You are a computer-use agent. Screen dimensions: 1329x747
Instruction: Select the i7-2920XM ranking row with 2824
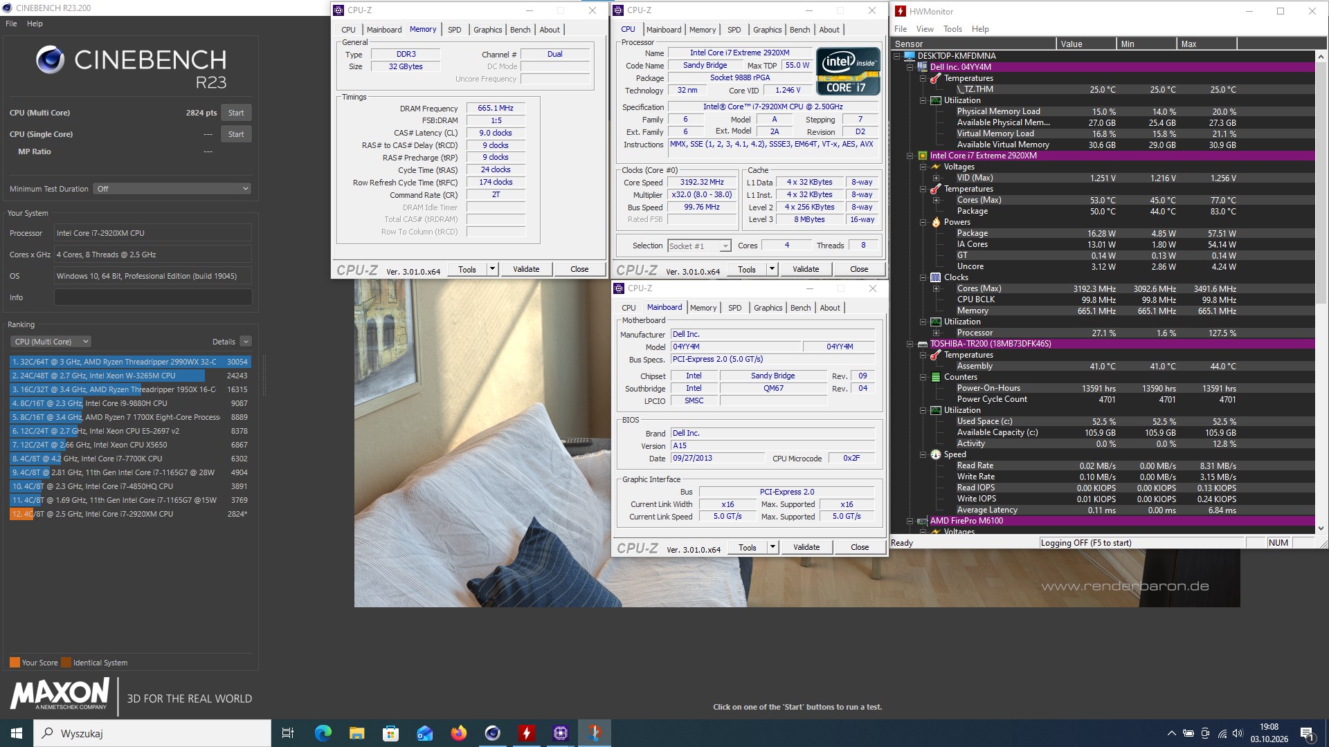[130, 514]
